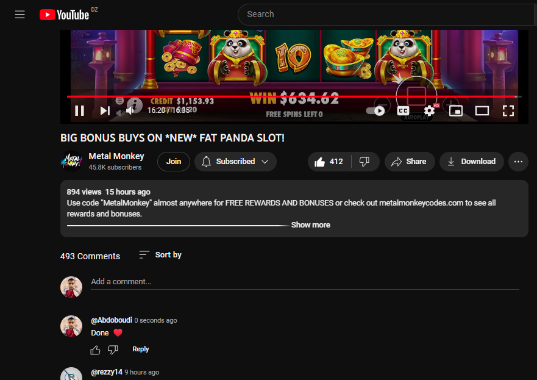Open Metal Monkey channel avatar
Screen dimensions: 537x380
71,161
